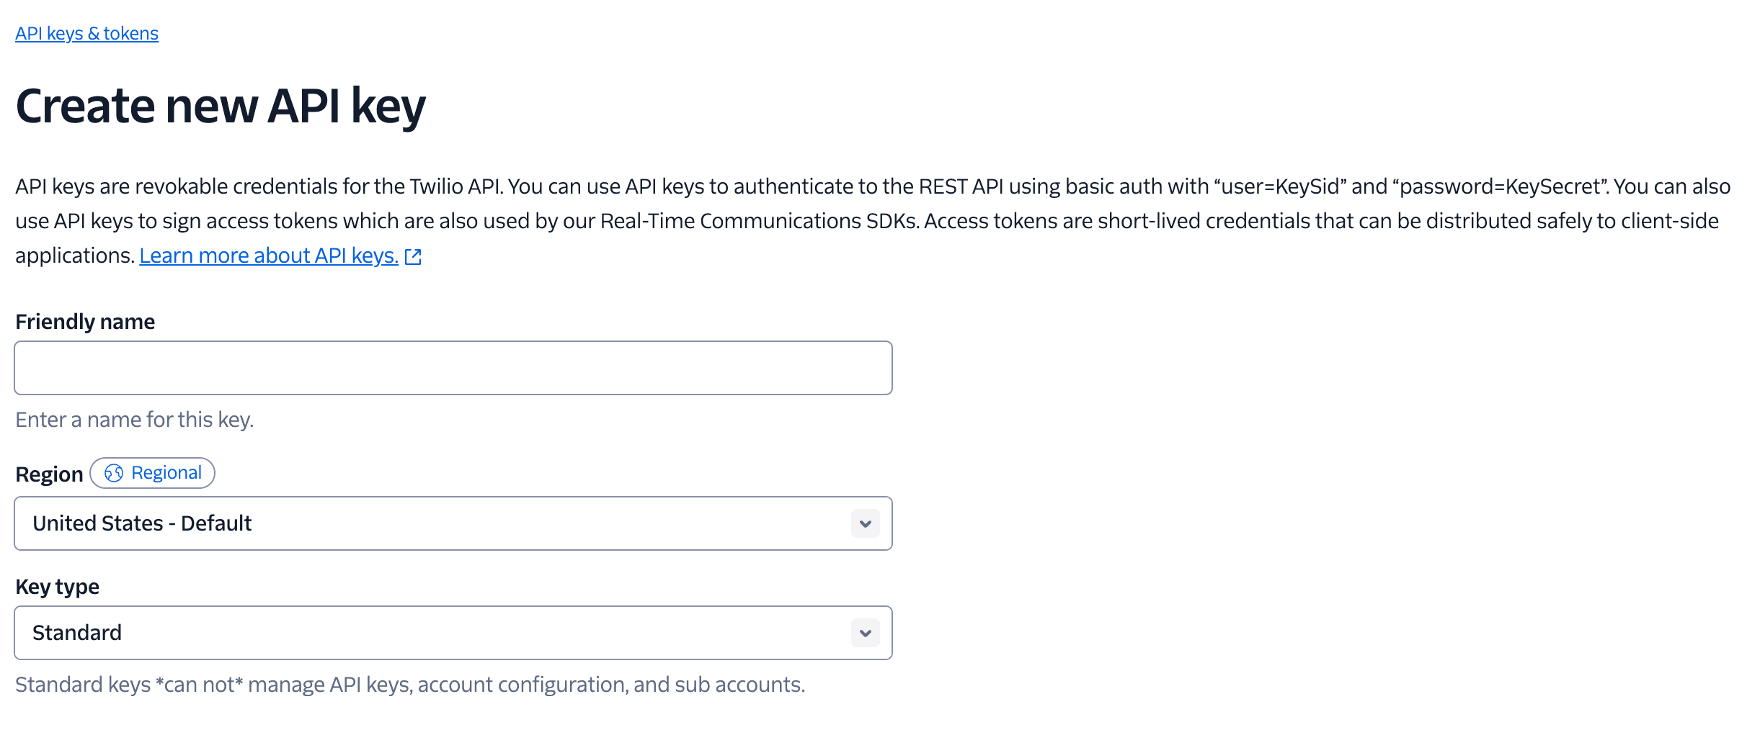Open the Region dropdown showing United States
This screenshot has width=1747, height=730.
coord(453,523)
